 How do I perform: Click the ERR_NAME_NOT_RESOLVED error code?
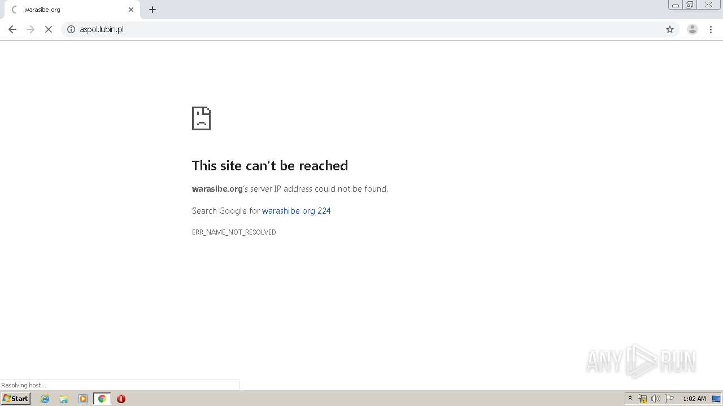click(x=234, y=232)
